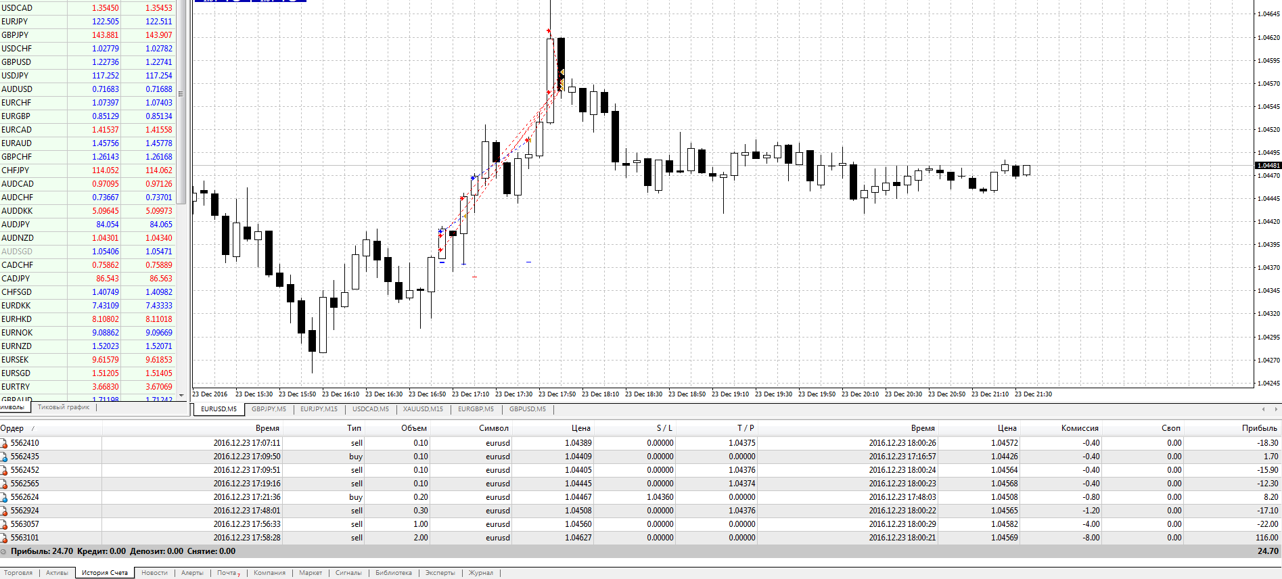Open the Журнал terminal tab
Screen dimensions: 1282x579
click(481, 573)
